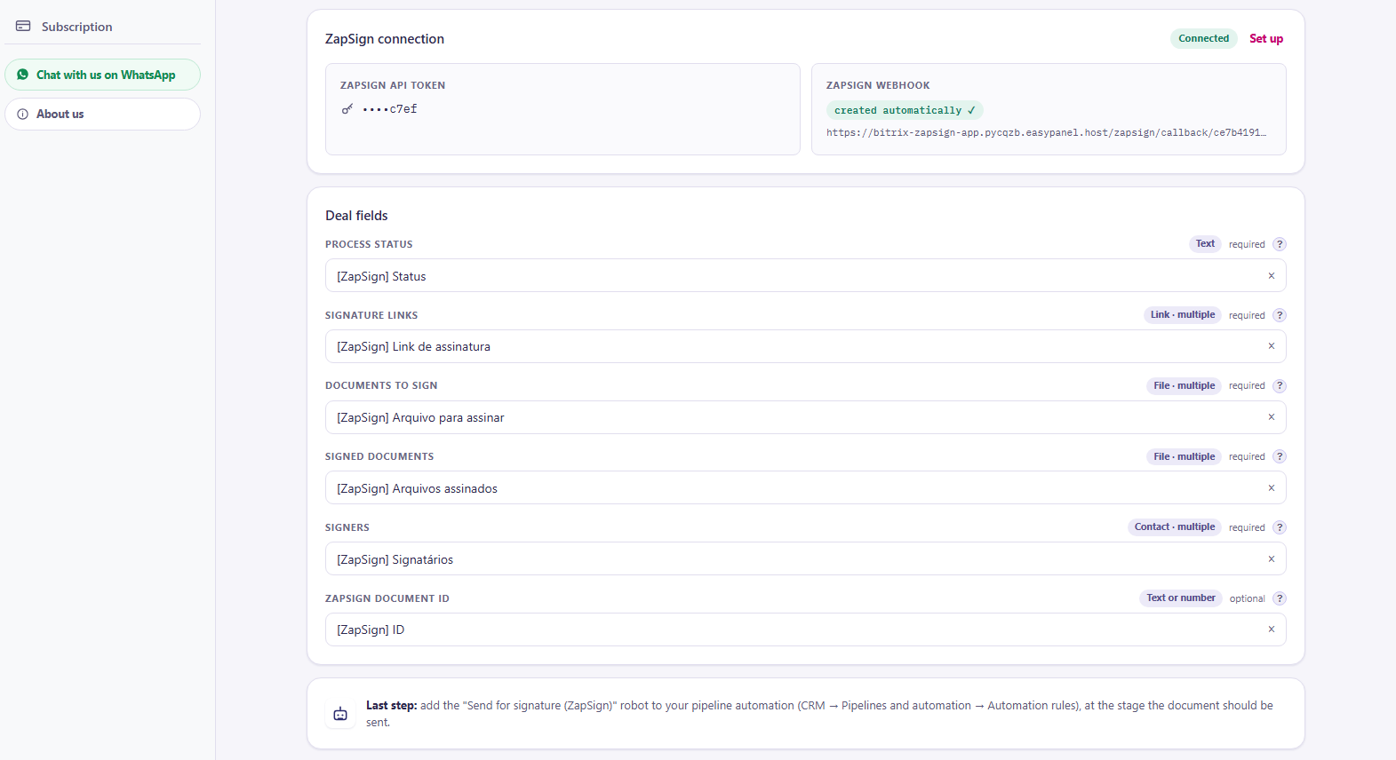Click the ZapSign connection heading
1396x760 pixels.
pos(385,39)
